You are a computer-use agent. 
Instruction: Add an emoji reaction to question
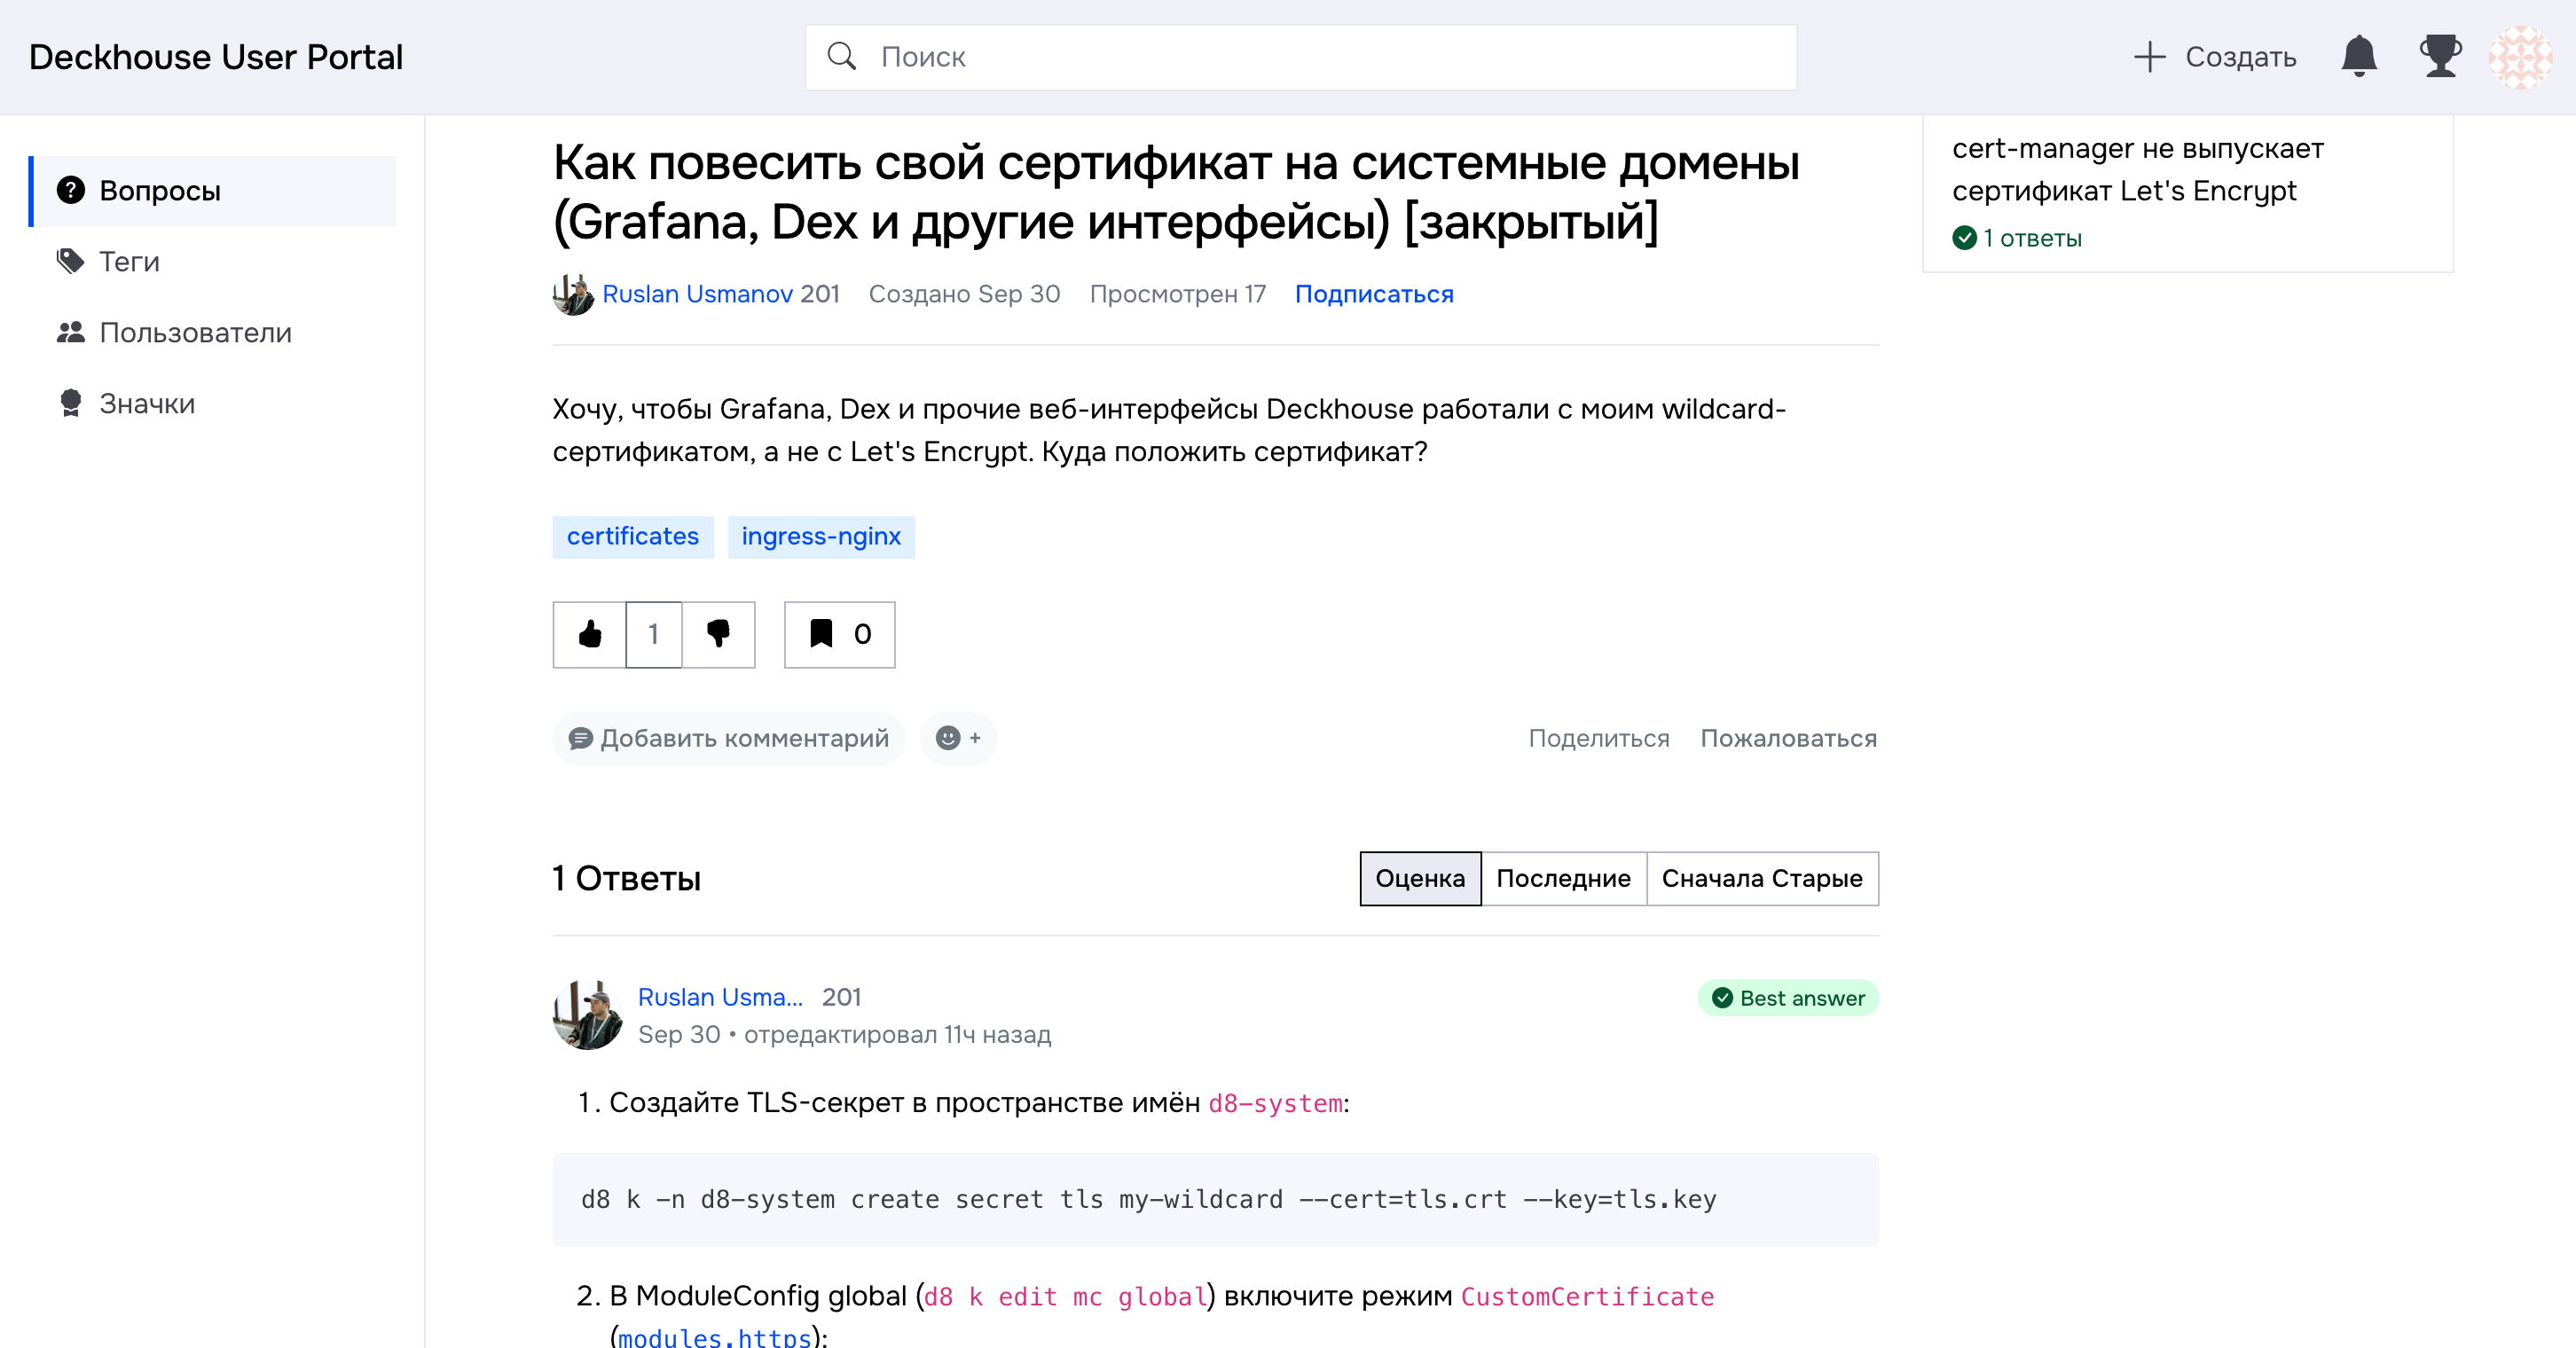pos(958,738)
